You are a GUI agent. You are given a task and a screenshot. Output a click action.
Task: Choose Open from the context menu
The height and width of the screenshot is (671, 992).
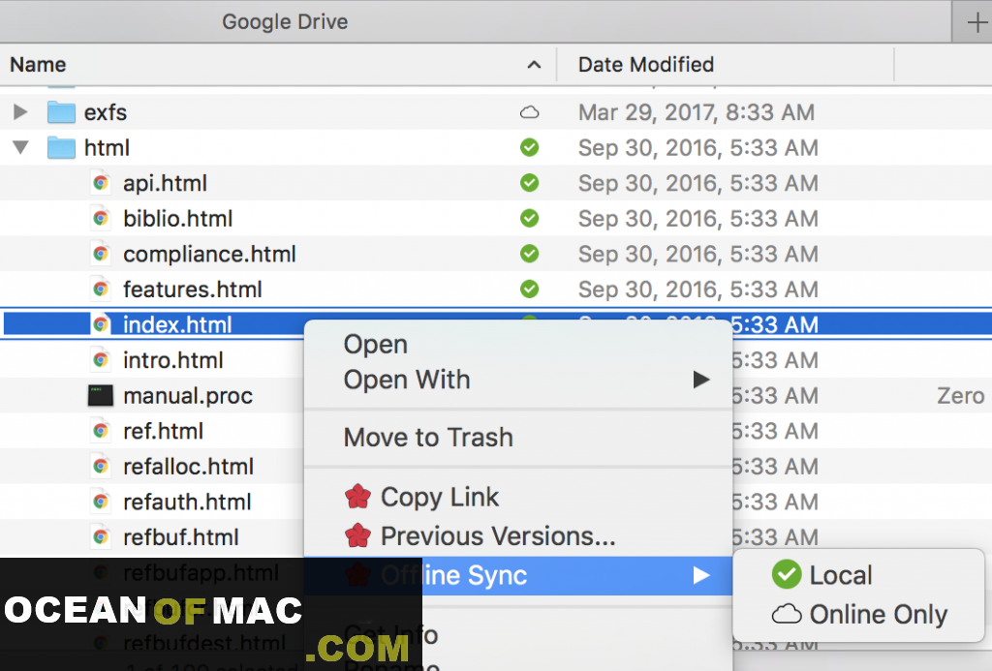coord(518,345)
